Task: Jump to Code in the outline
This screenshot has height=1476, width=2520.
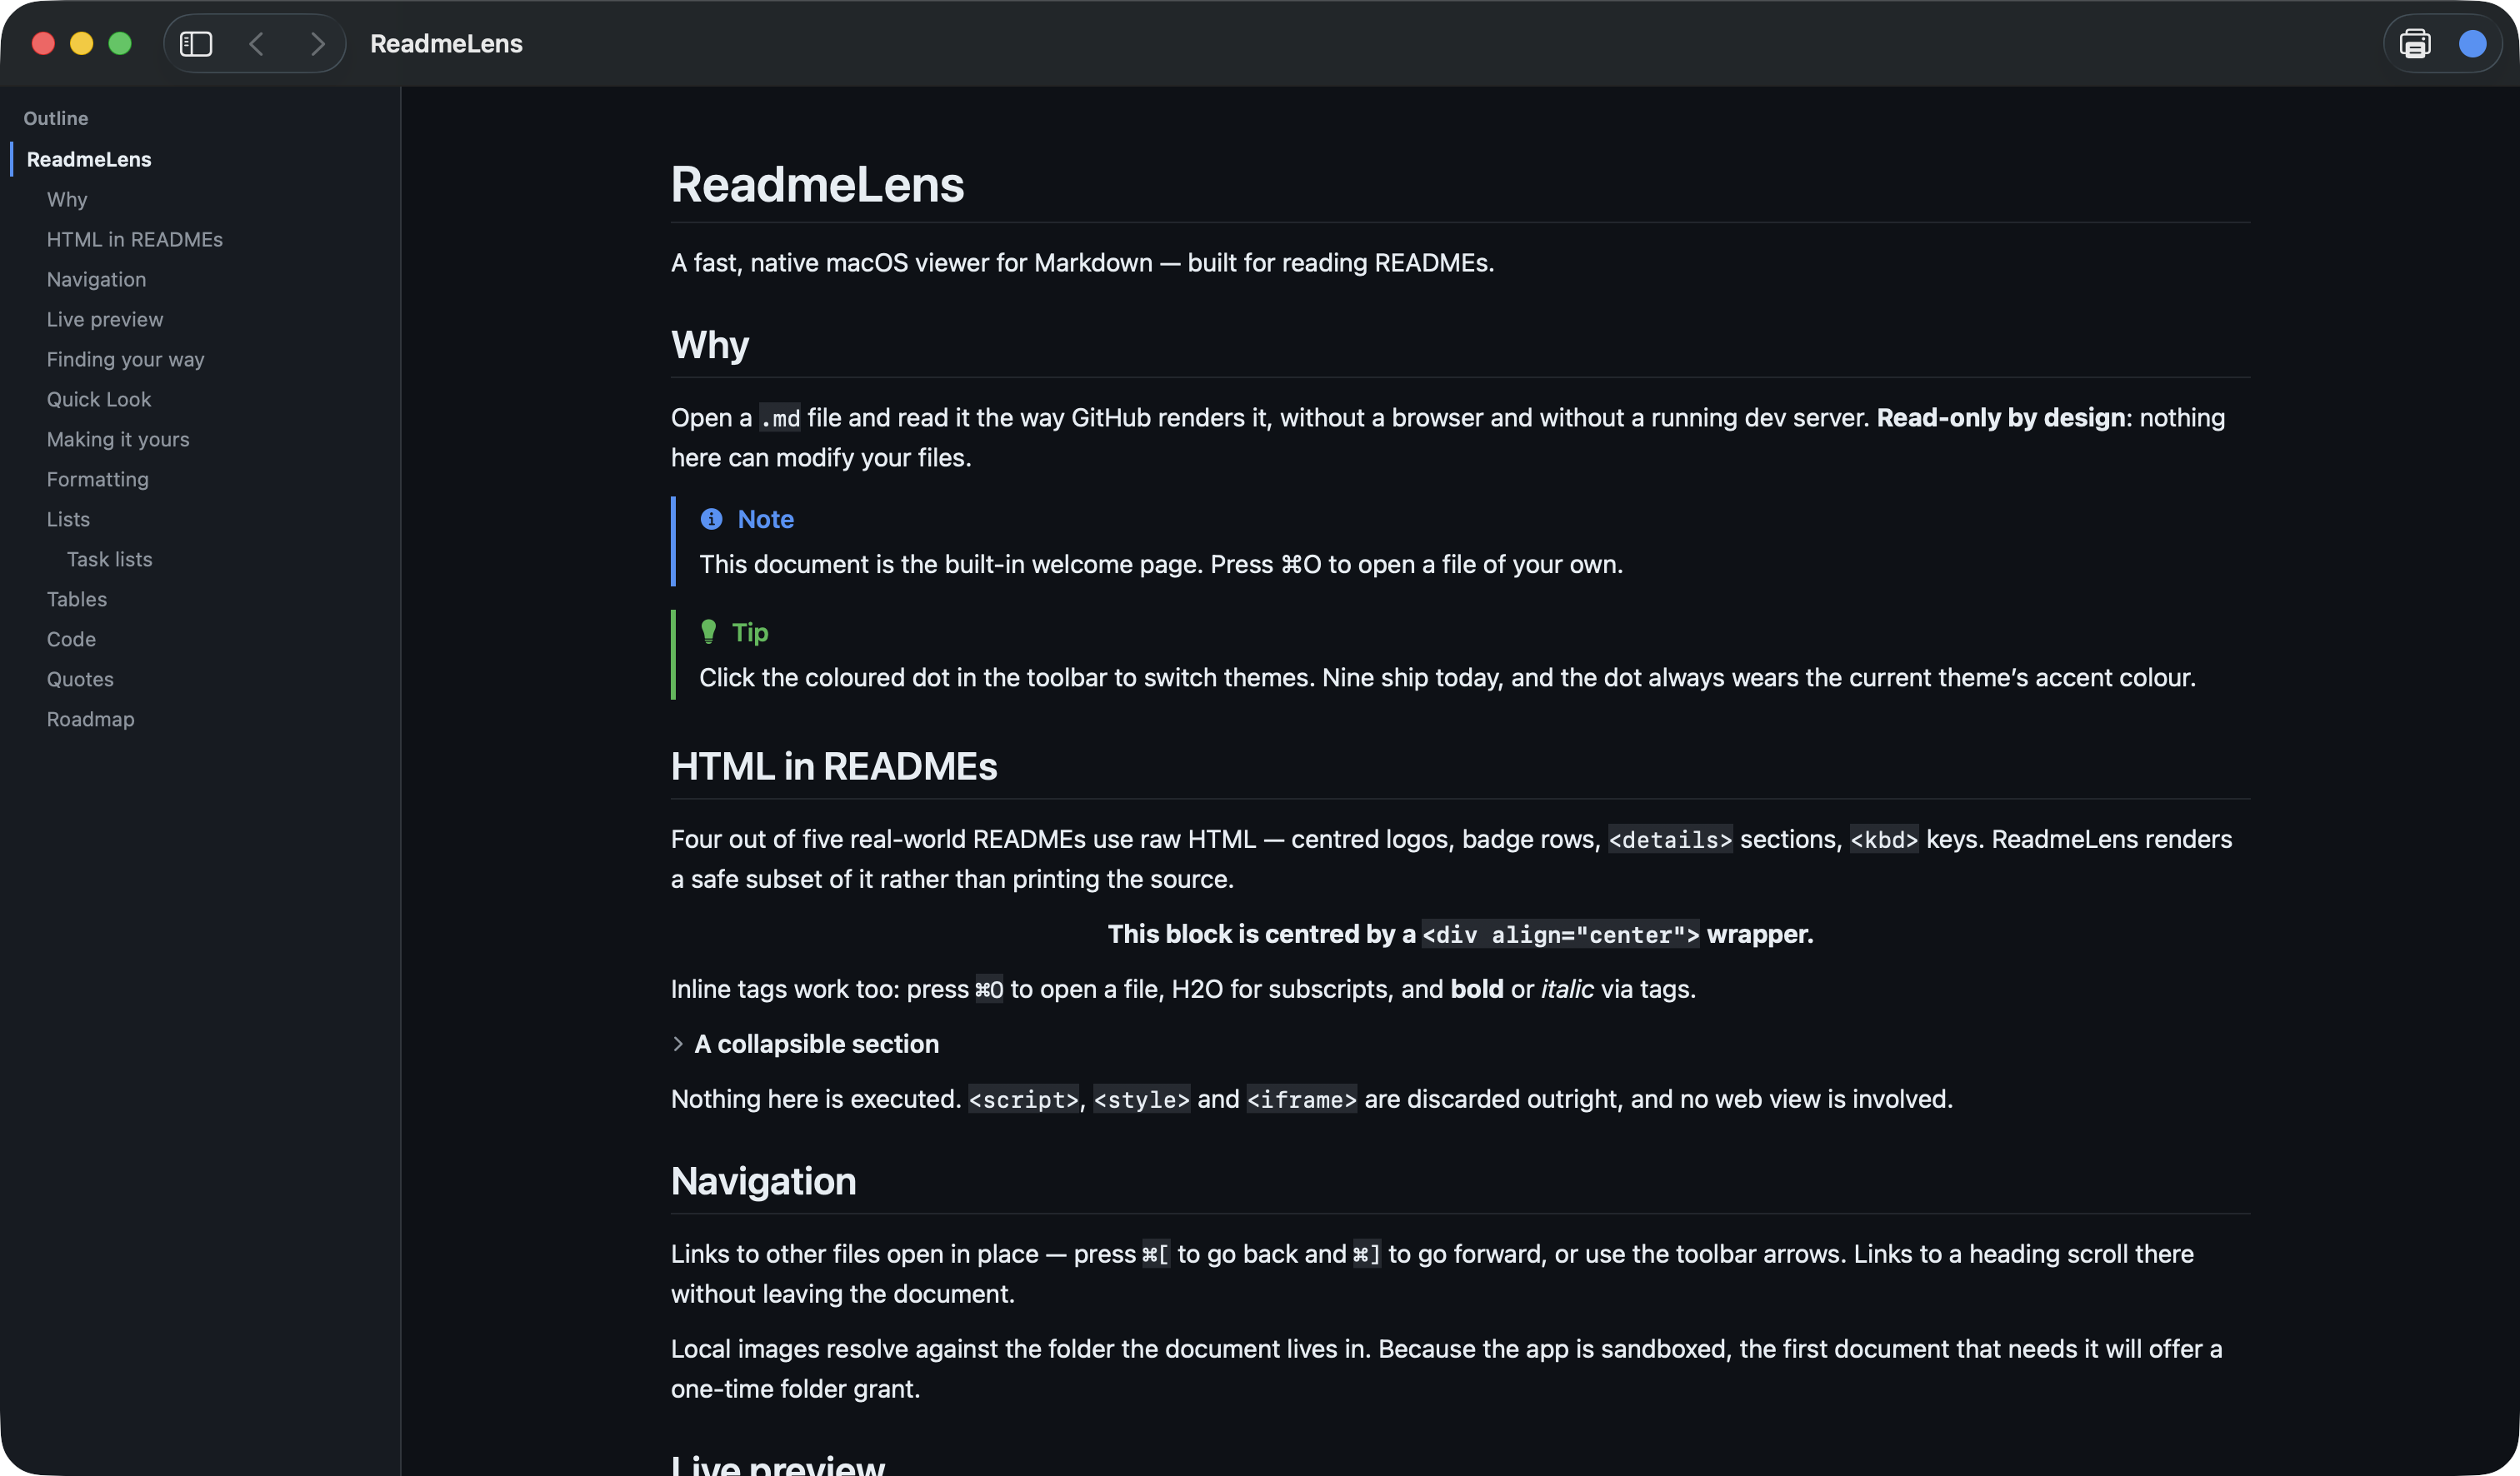Action: (x=71, y=639)
